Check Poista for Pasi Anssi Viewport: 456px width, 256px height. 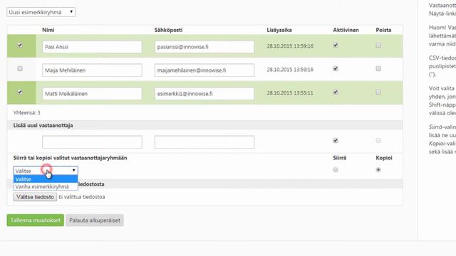[x=378, y=46]
